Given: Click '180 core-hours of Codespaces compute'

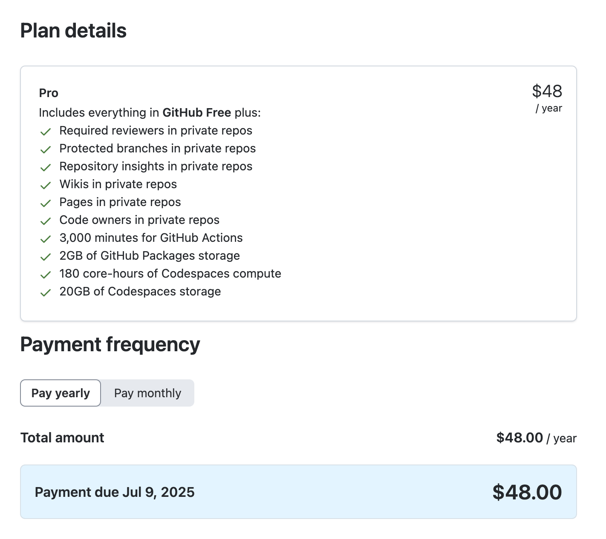Looking at the screenshot, I should (x=170, y=274).
